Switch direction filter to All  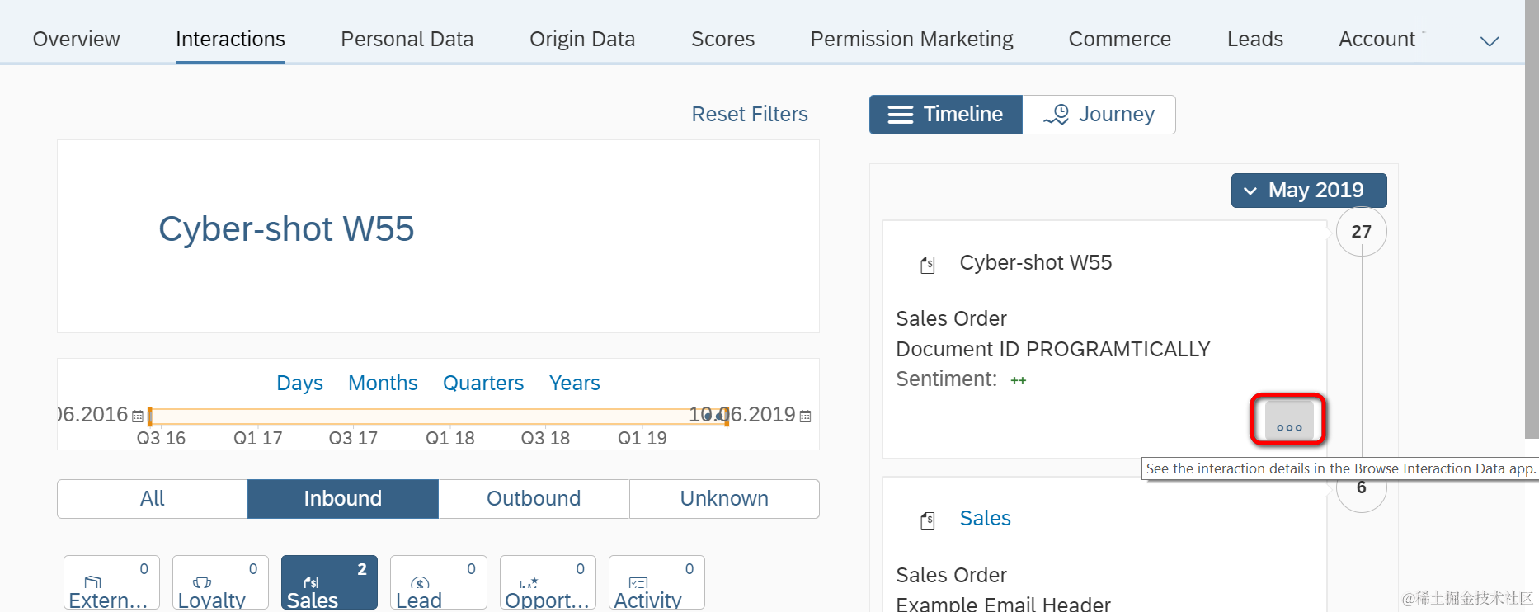coord(153,499)
